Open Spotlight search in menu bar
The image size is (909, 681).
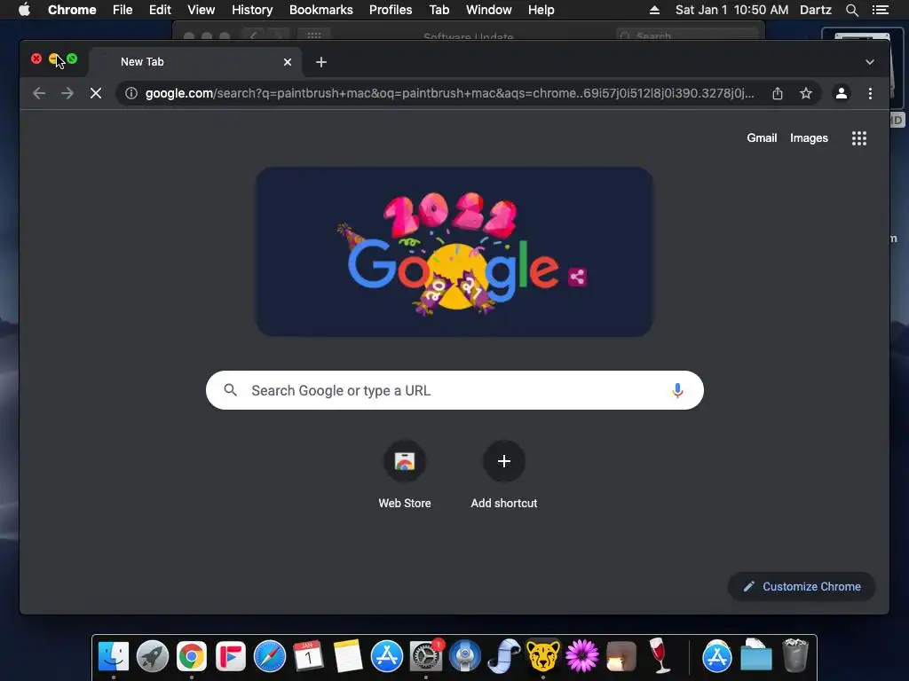[851, 10]
